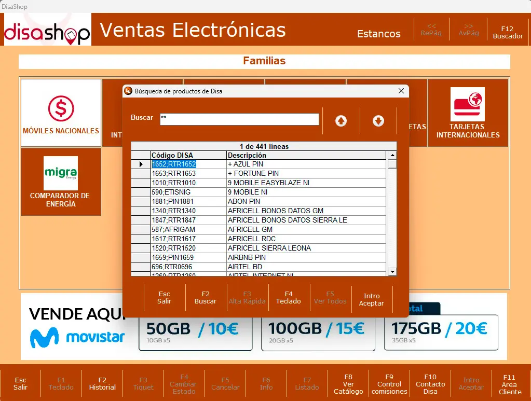Click F2 Buscar in the search dialog

pos(206,297)
